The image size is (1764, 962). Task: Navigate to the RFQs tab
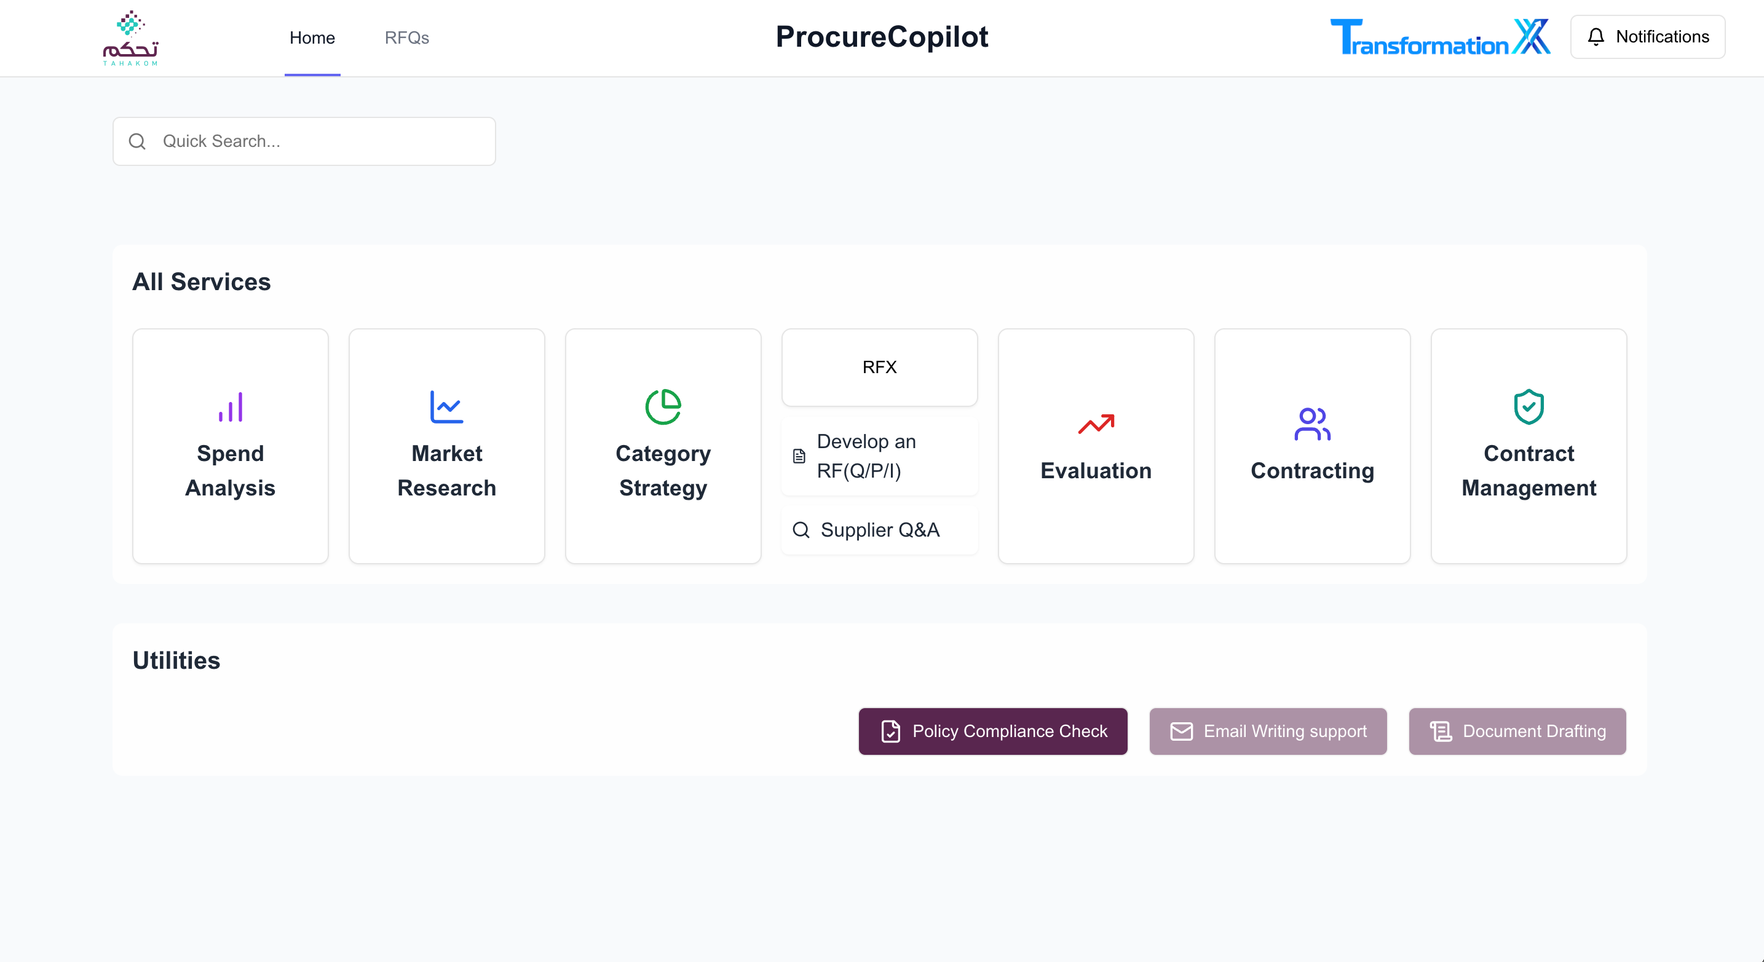(x=406, y=37)
